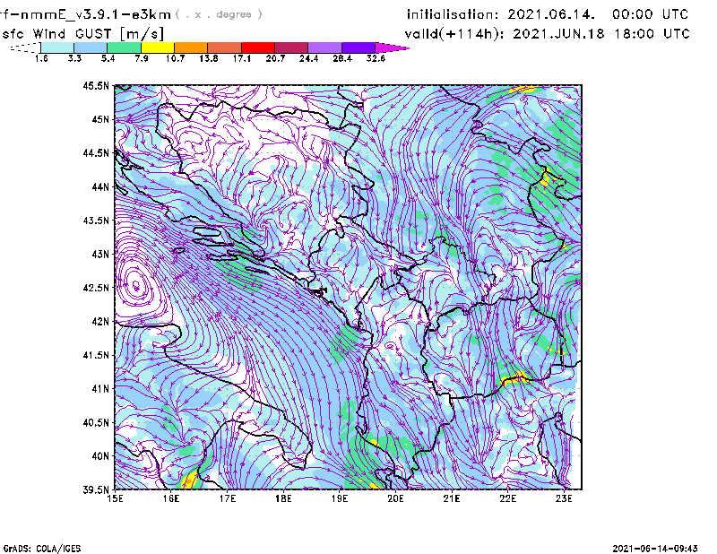The height and width of the screenshot is (554, 717).
Task: Click the light cyan legend color swatch
Action: [57, 48]
